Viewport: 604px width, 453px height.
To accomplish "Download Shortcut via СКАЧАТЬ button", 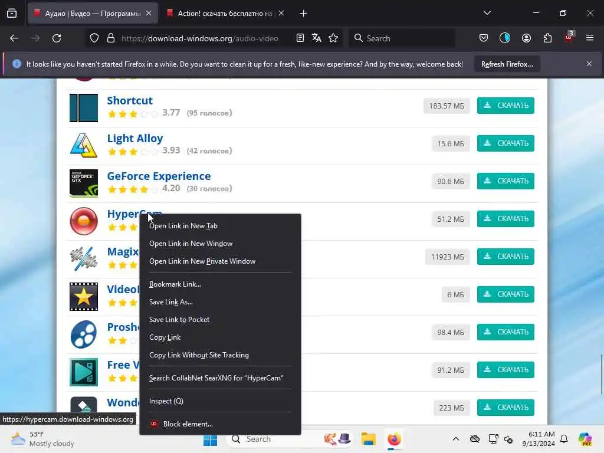I will coord(505,106).
